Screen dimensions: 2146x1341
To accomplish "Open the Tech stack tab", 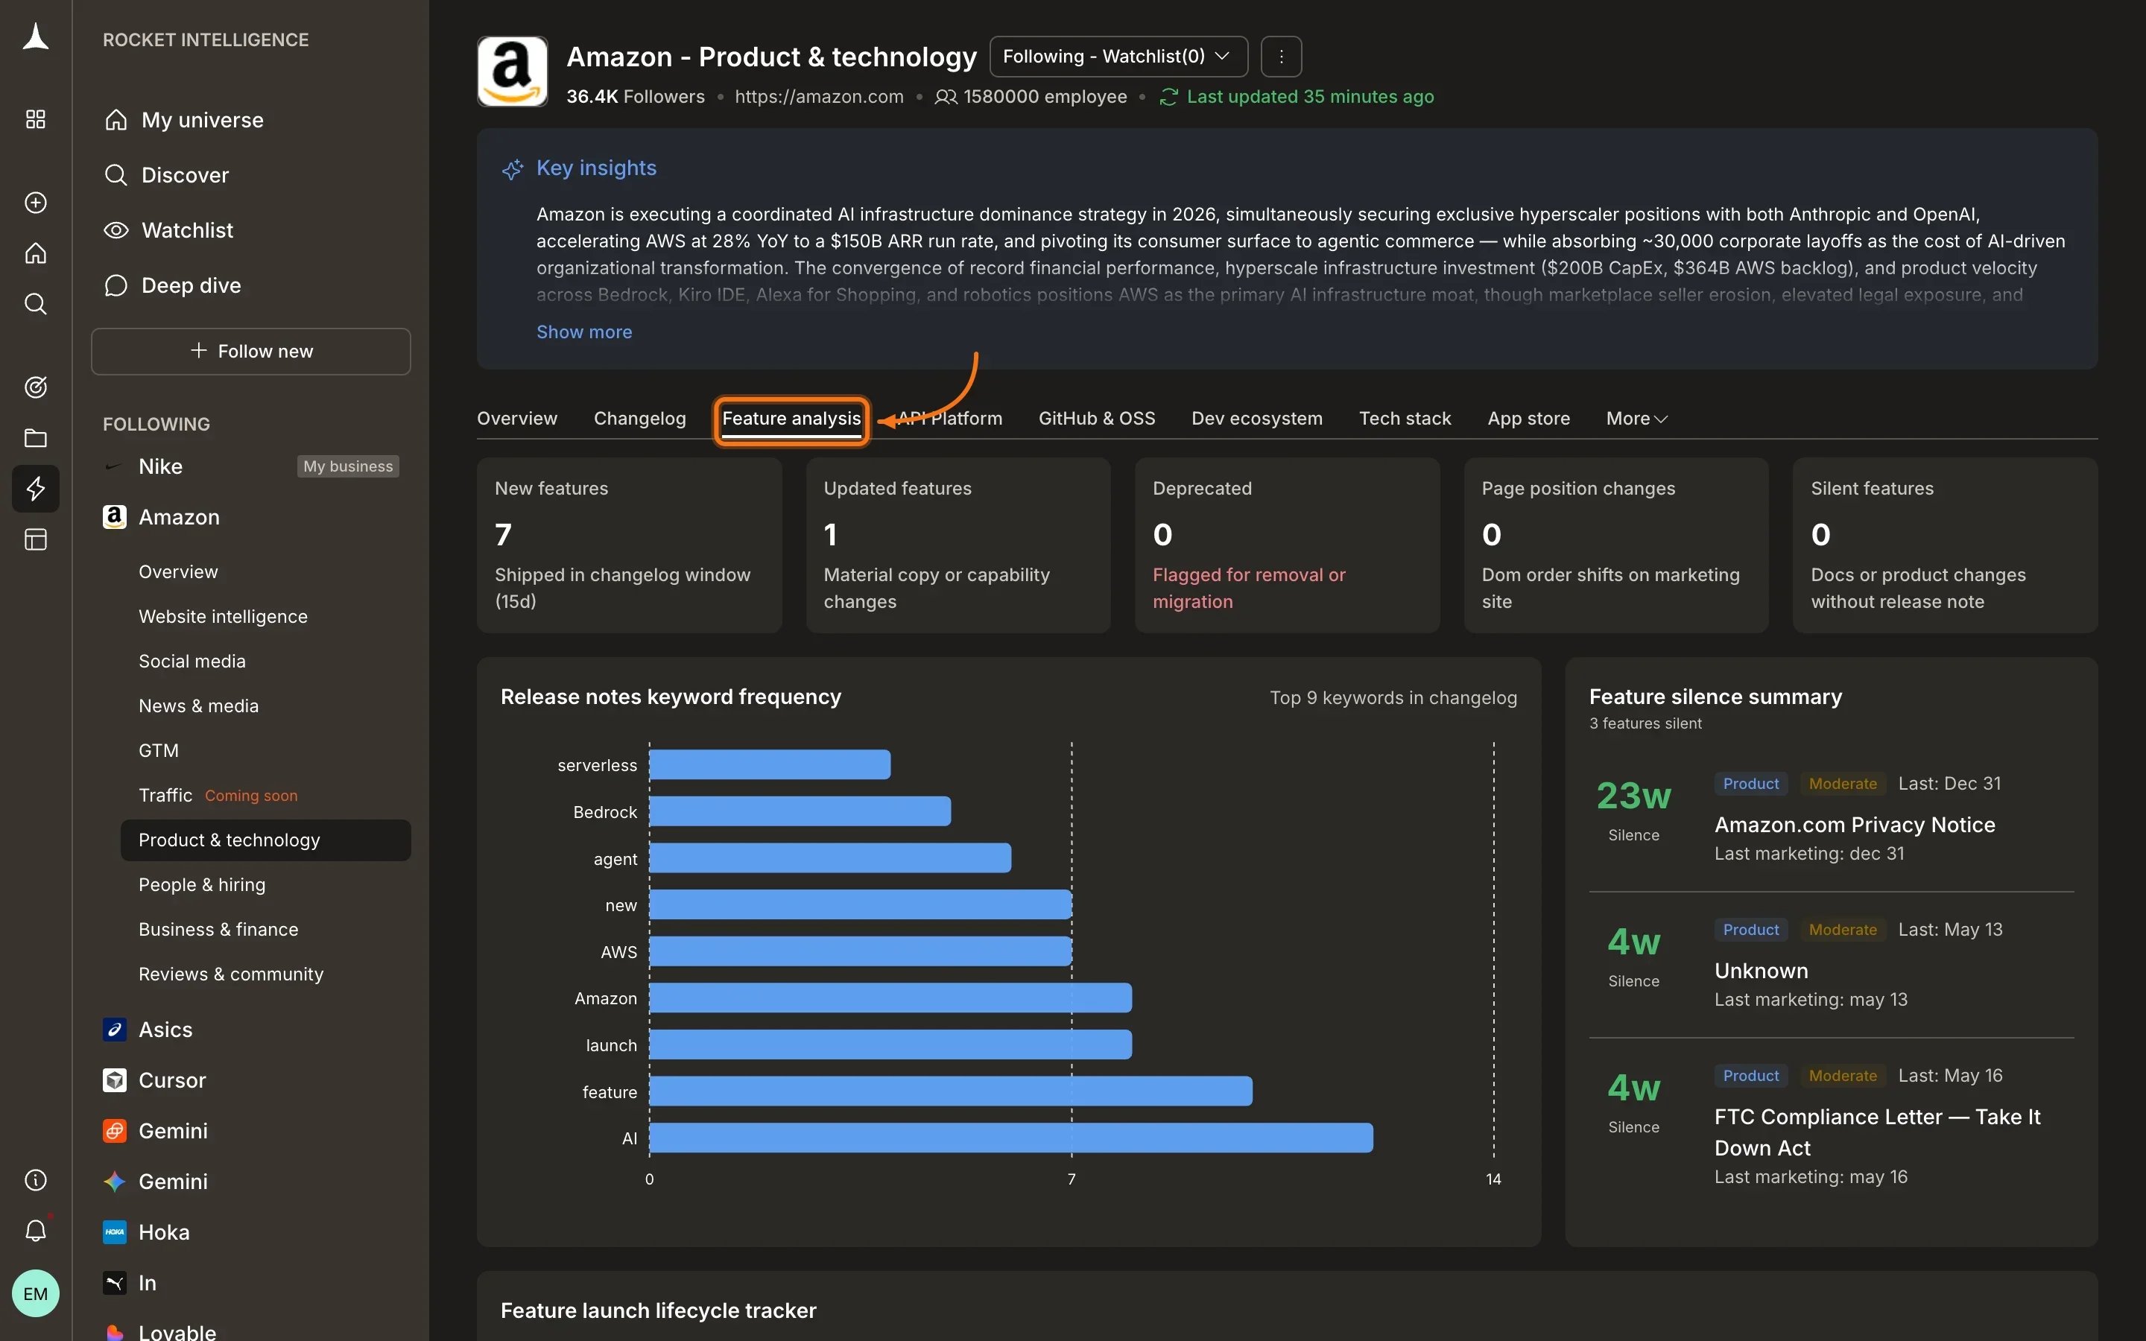I will pos(1405,419).
